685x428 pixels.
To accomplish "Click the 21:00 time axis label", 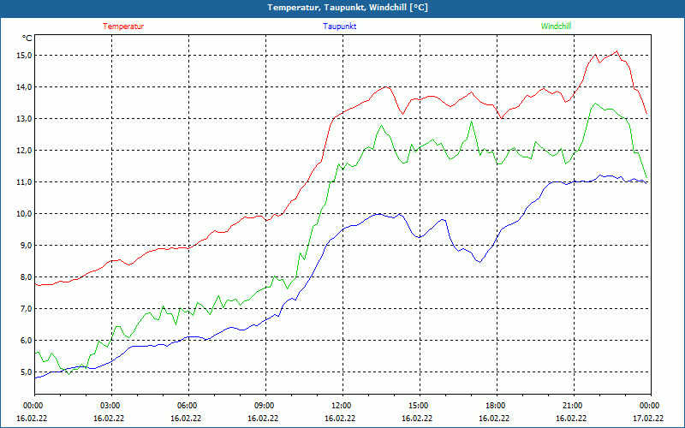I will pyautogui.click(x=574, y=406).
